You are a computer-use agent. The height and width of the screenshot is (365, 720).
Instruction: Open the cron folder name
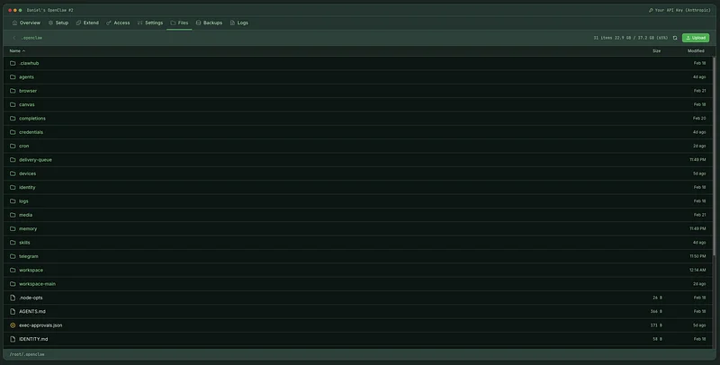(x=24, y=146)
